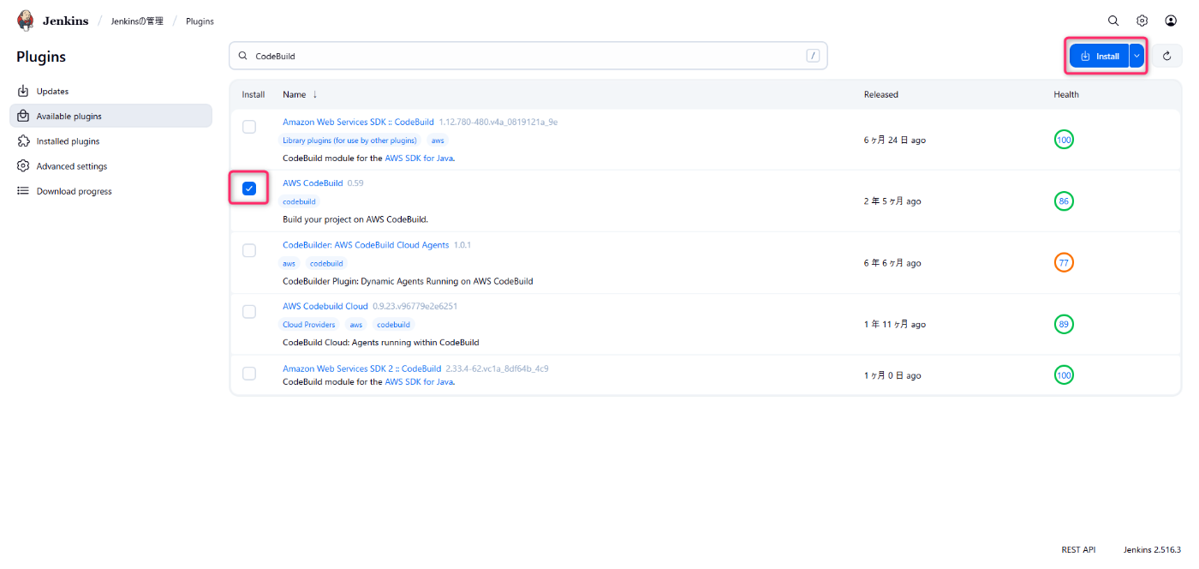
Task: Open the AWS Codebuild Cloud plugin link
Action: [325, 306]
